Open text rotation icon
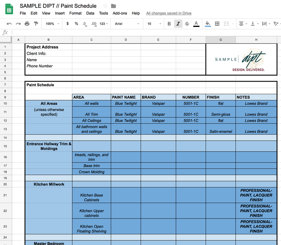 (276, 24)
